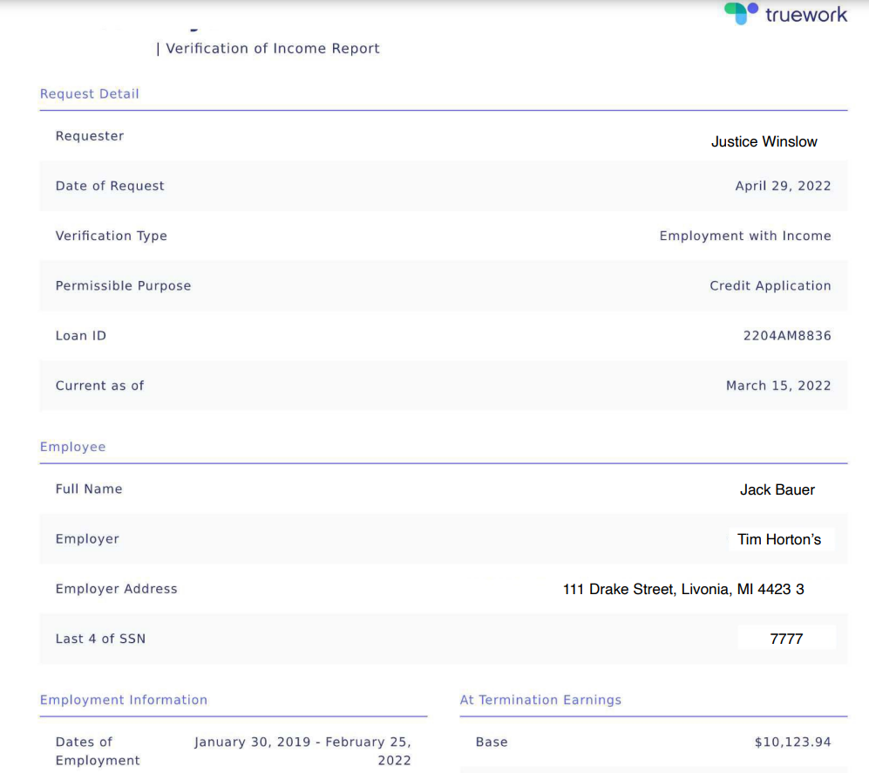
Task: Click the truework logo icon
Action: [x=741, y=13]
